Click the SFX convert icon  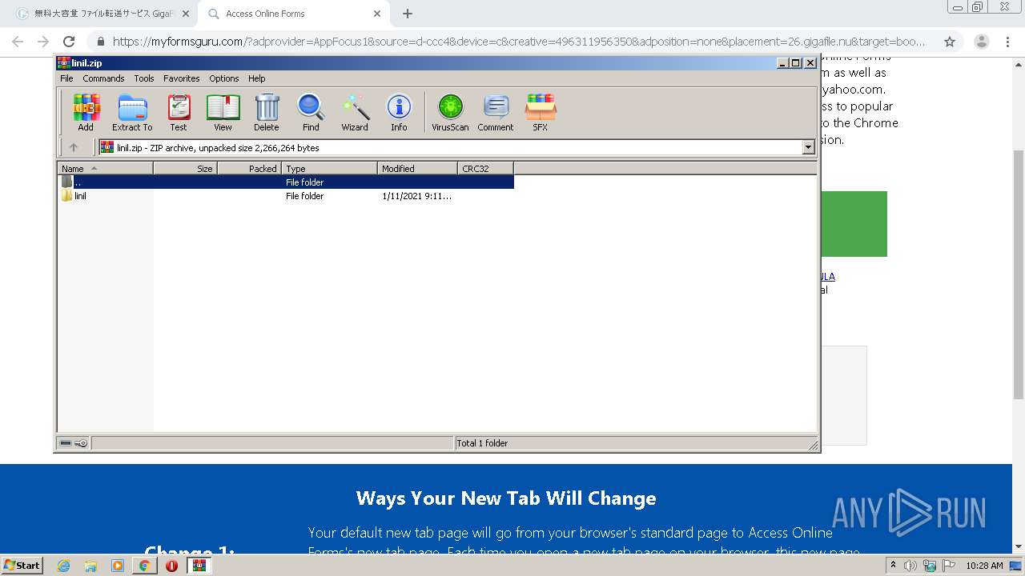(x=541, y=112)
